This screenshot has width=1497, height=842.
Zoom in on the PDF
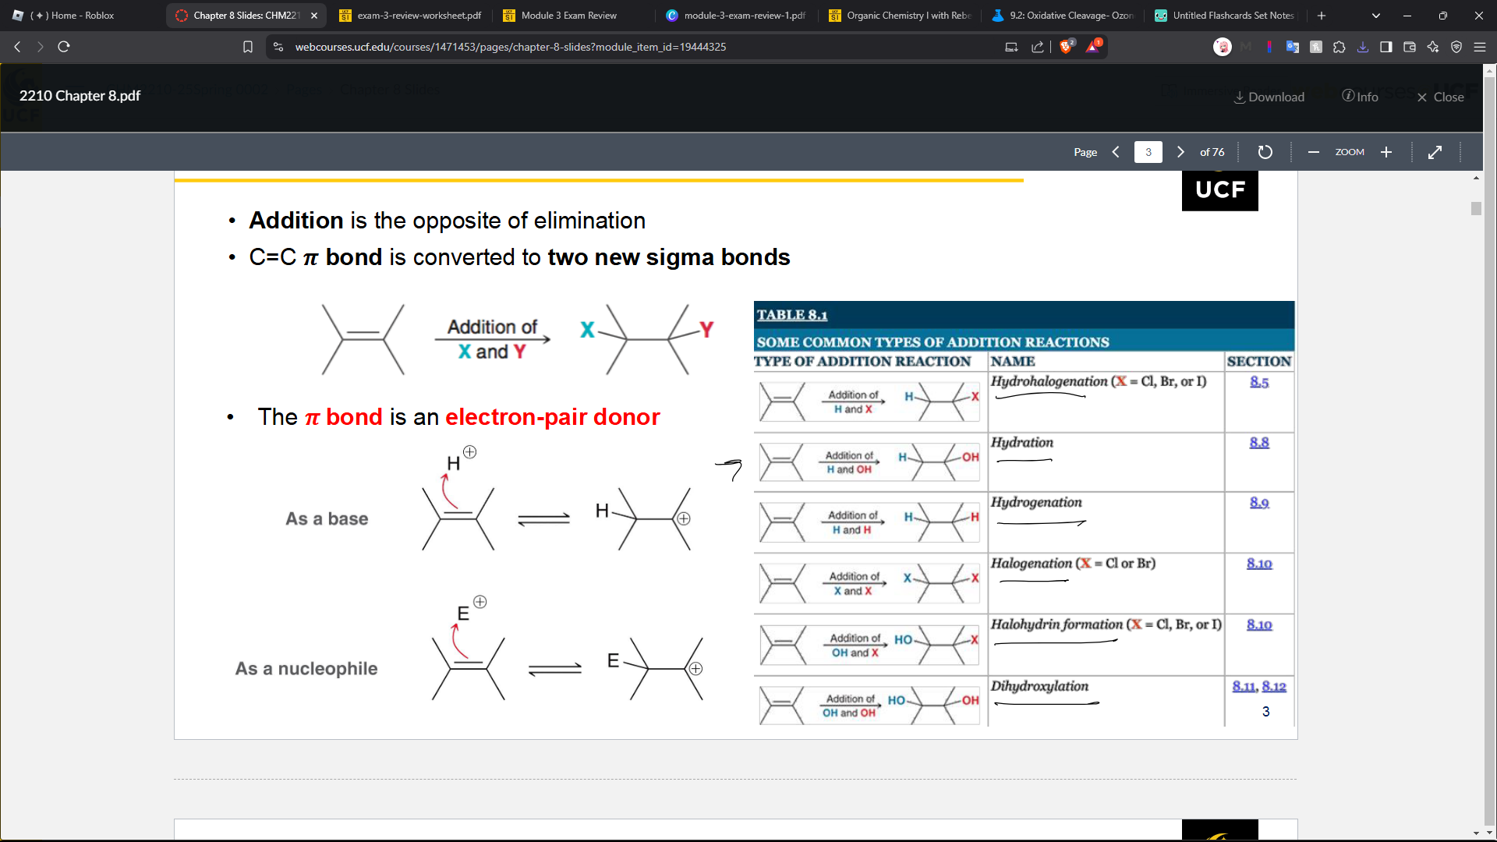click(1386, 152)
